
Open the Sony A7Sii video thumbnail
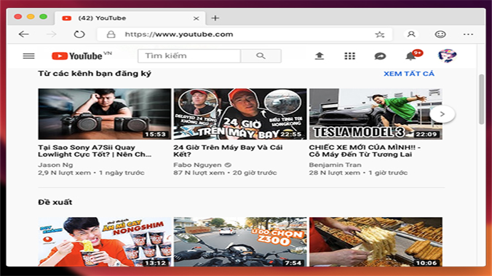pos(105,114)
